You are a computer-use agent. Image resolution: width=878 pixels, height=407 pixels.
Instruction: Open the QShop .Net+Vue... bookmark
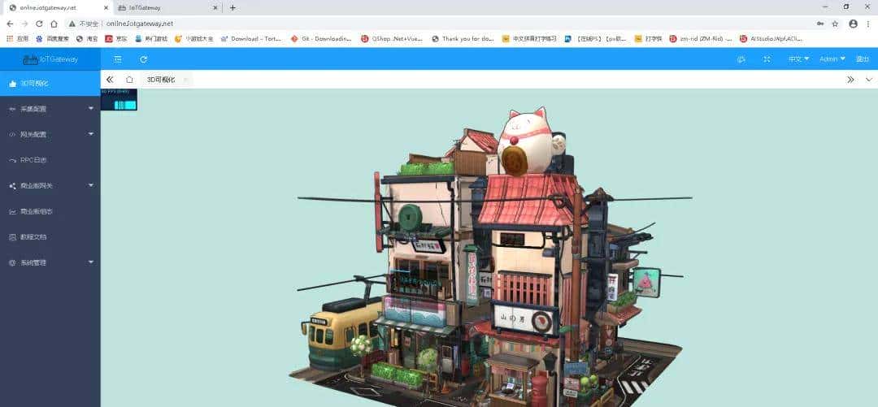[x=392, y=39]
